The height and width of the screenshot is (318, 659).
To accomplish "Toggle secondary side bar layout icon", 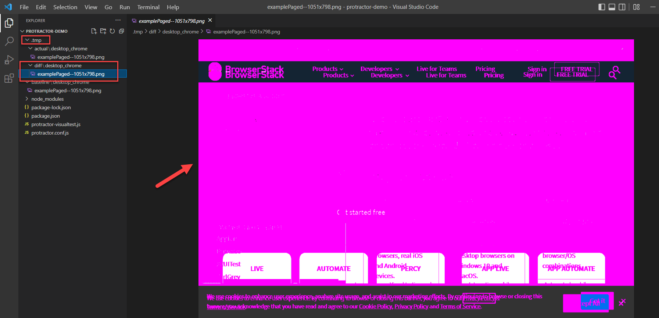I will click(622, 7).
